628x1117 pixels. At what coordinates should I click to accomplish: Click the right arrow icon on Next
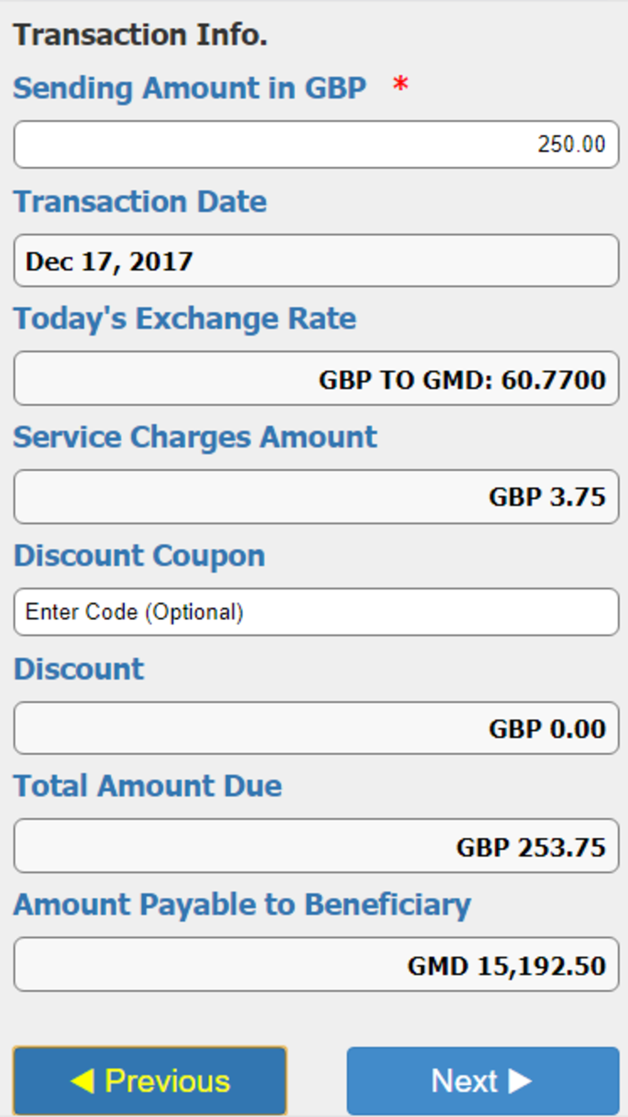coord(520,1081)
